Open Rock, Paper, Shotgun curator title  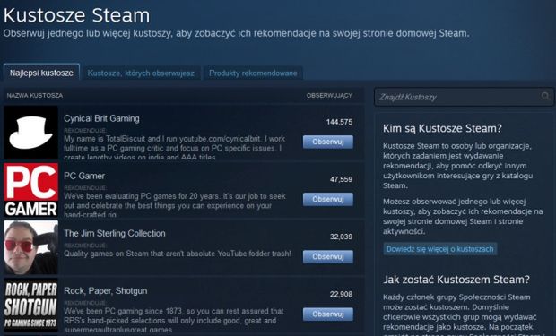(105, 290)
